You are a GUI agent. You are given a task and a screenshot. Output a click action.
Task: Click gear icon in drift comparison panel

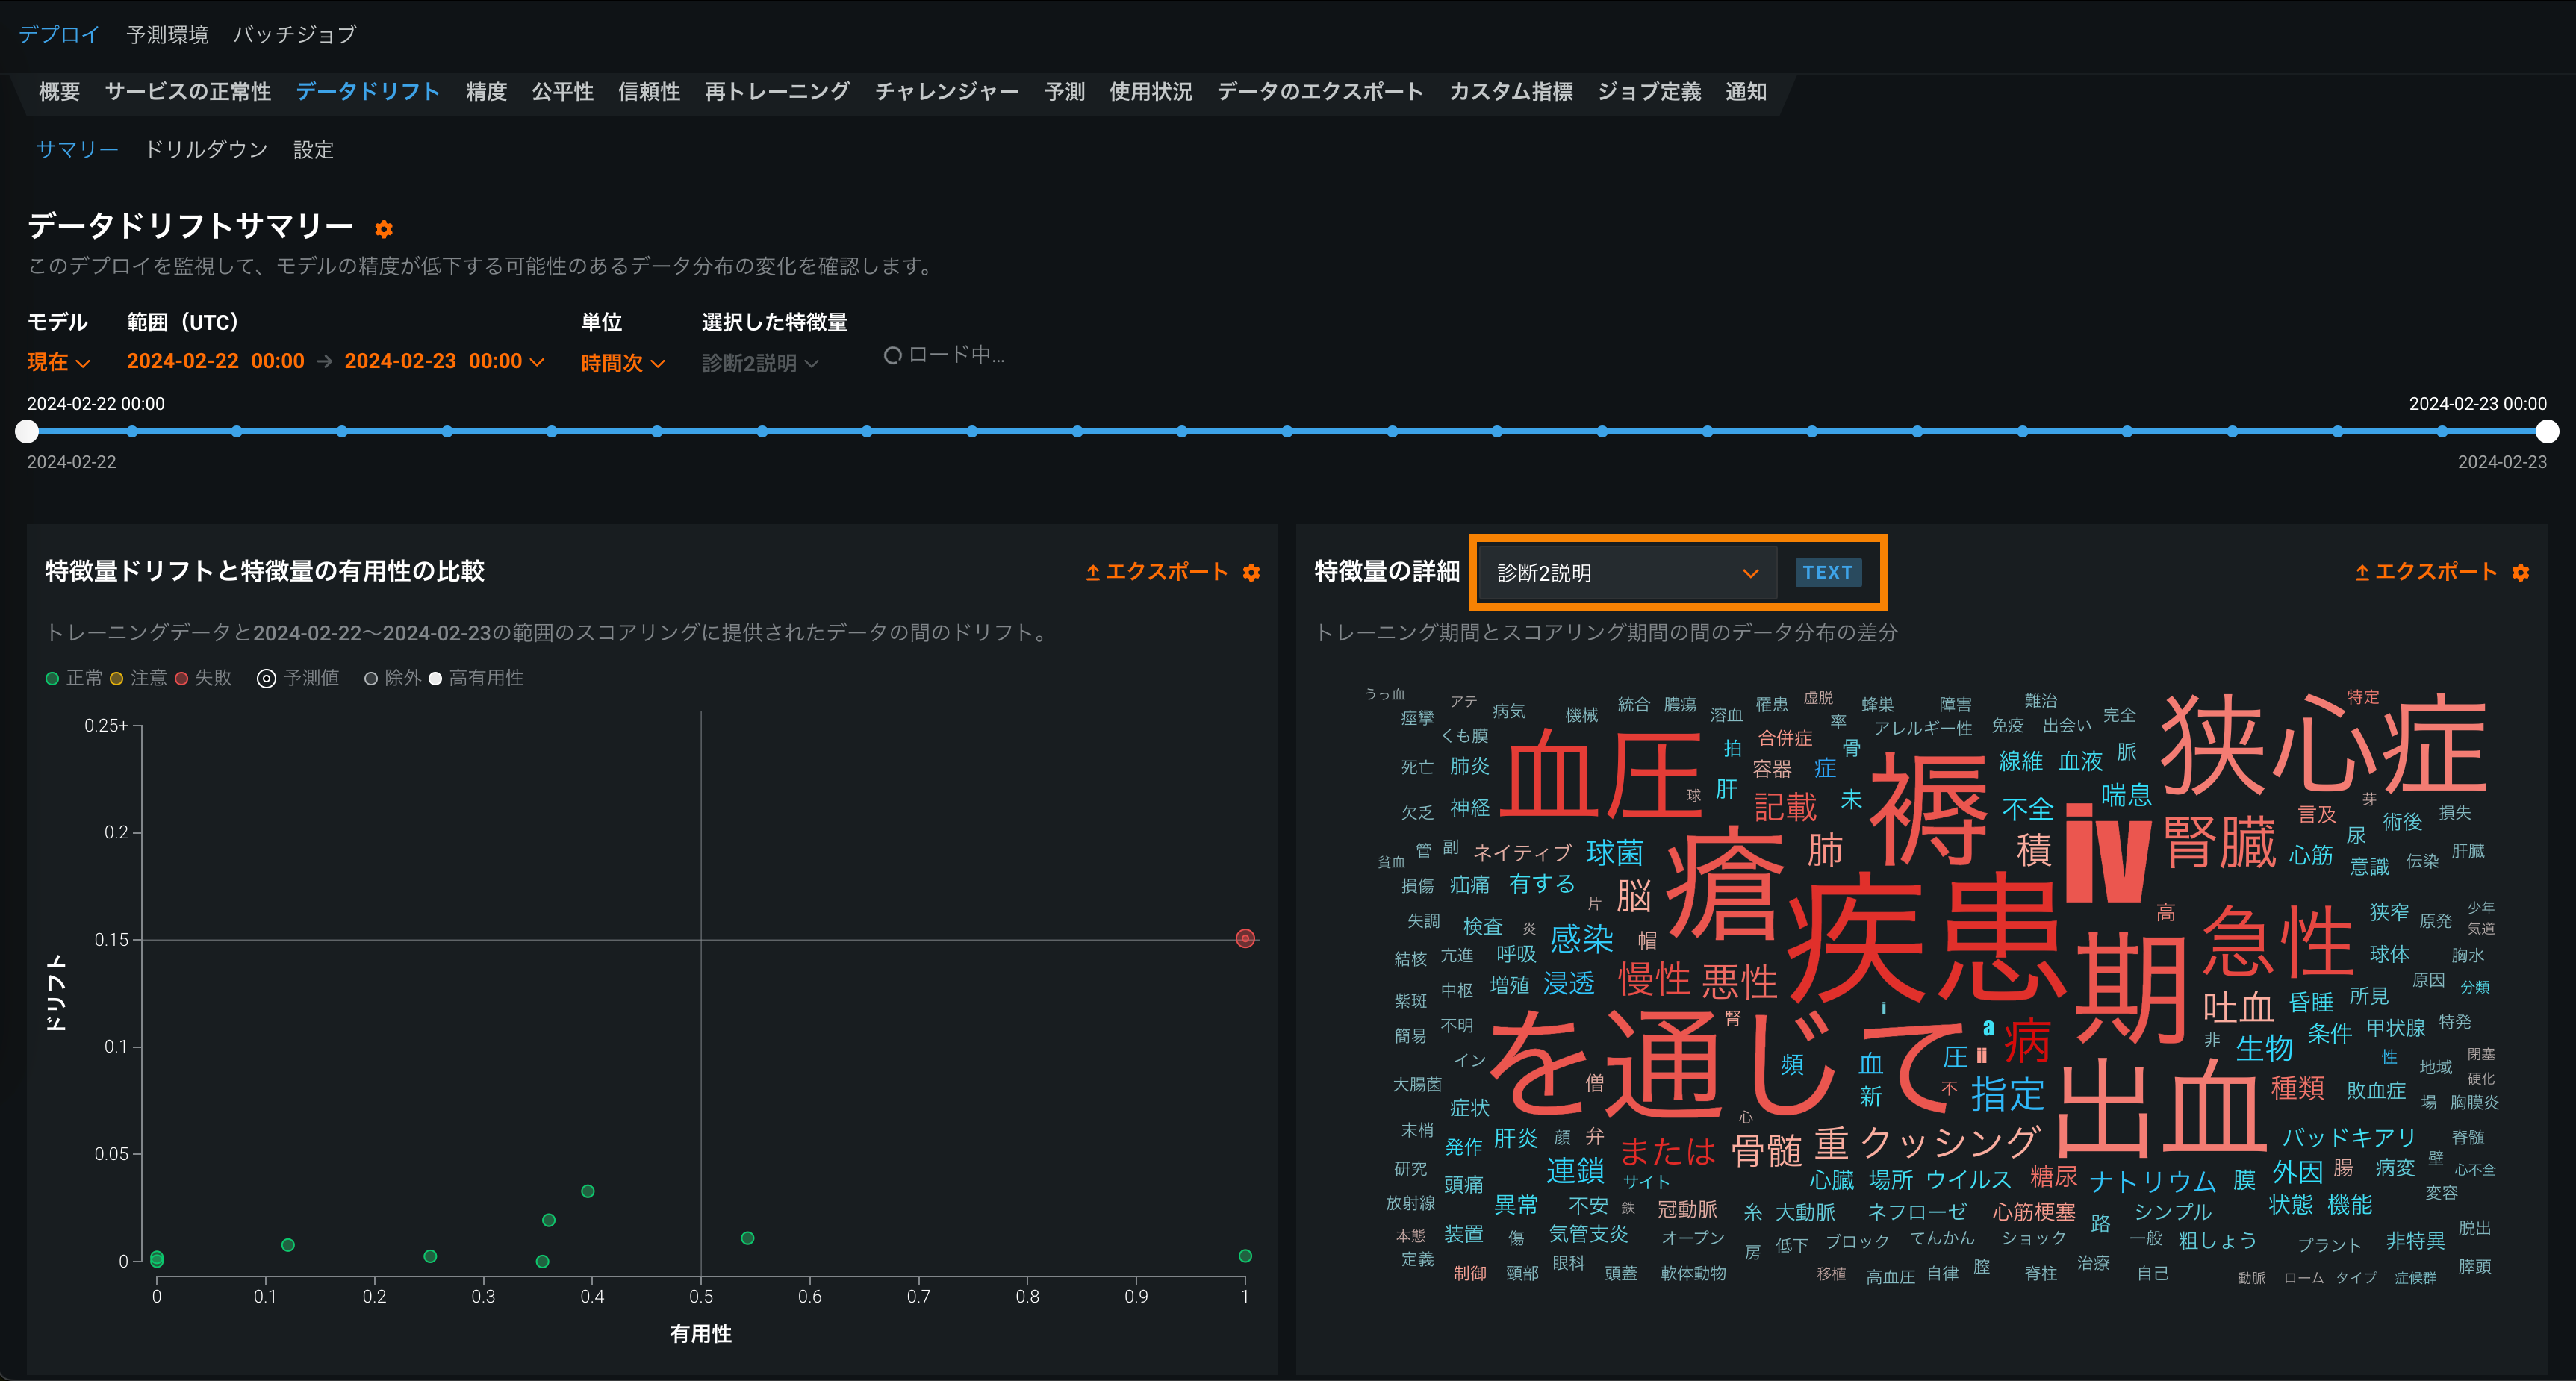(x=1251, y=572)
